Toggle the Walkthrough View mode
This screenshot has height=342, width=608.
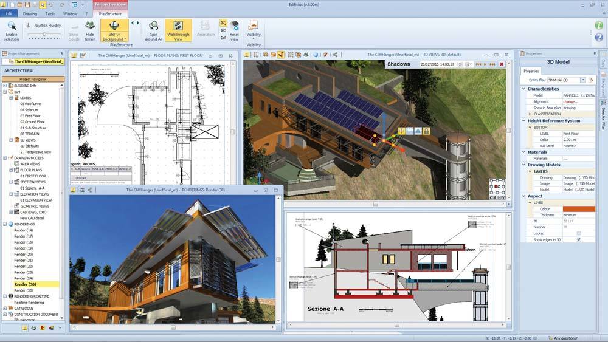coord(178,30)
